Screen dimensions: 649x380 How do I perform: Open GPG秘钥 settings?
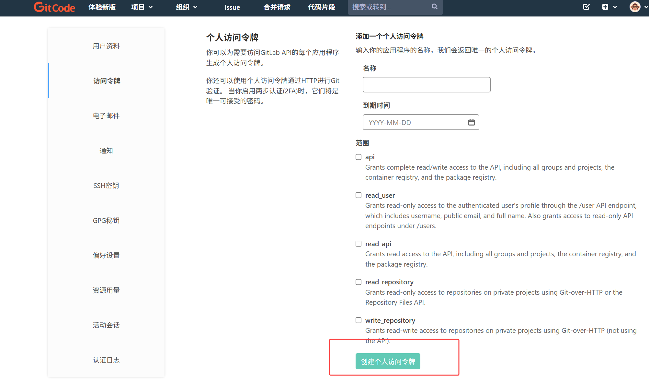pos(106,220)
